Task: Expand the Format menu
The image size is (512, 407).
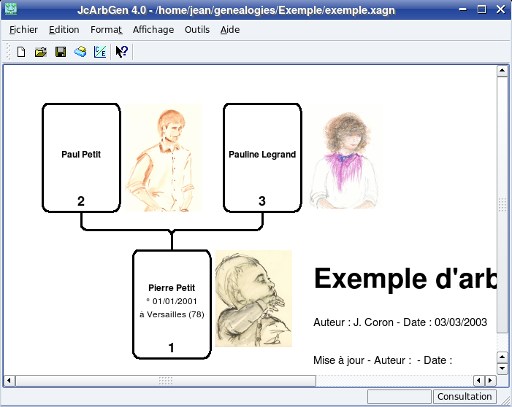Action: [106, 30]
